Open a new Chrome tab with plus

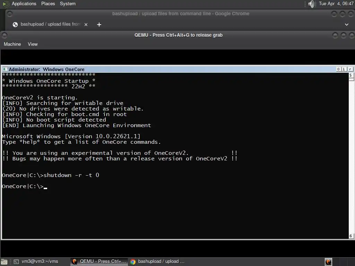(x=99, y=25)
